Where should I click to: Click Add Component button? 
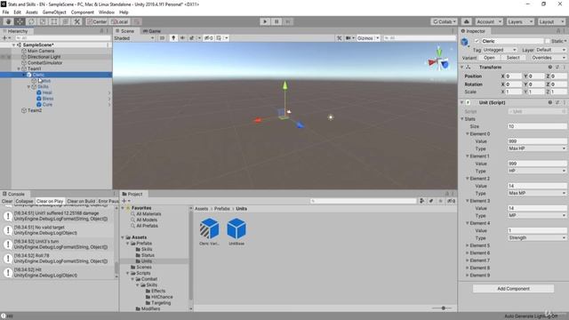pos(513,289)
